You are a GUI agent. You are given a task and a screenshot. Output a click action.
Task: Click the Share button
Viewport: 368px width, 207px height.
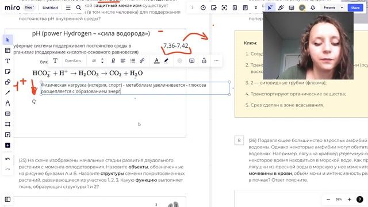click(355, 7)
